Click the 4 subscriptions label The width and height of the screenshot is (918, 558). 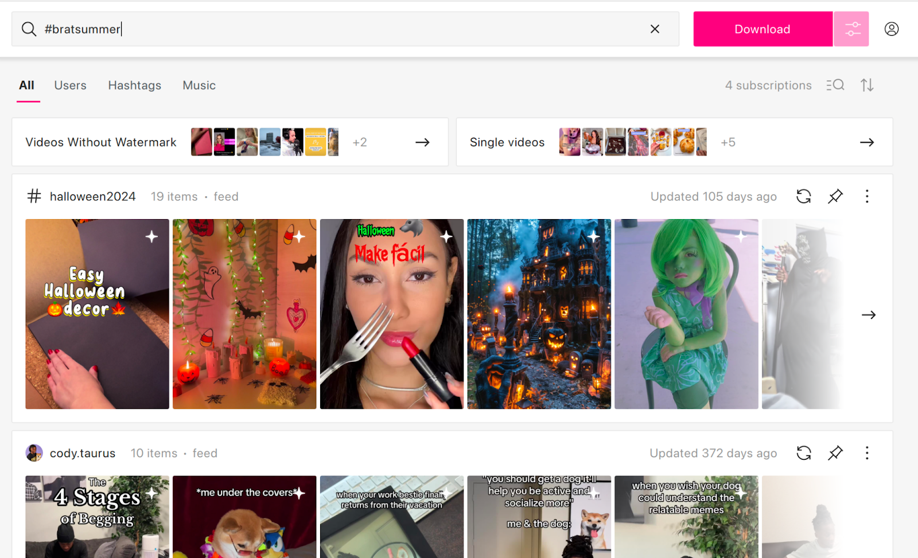coord(768,85)
